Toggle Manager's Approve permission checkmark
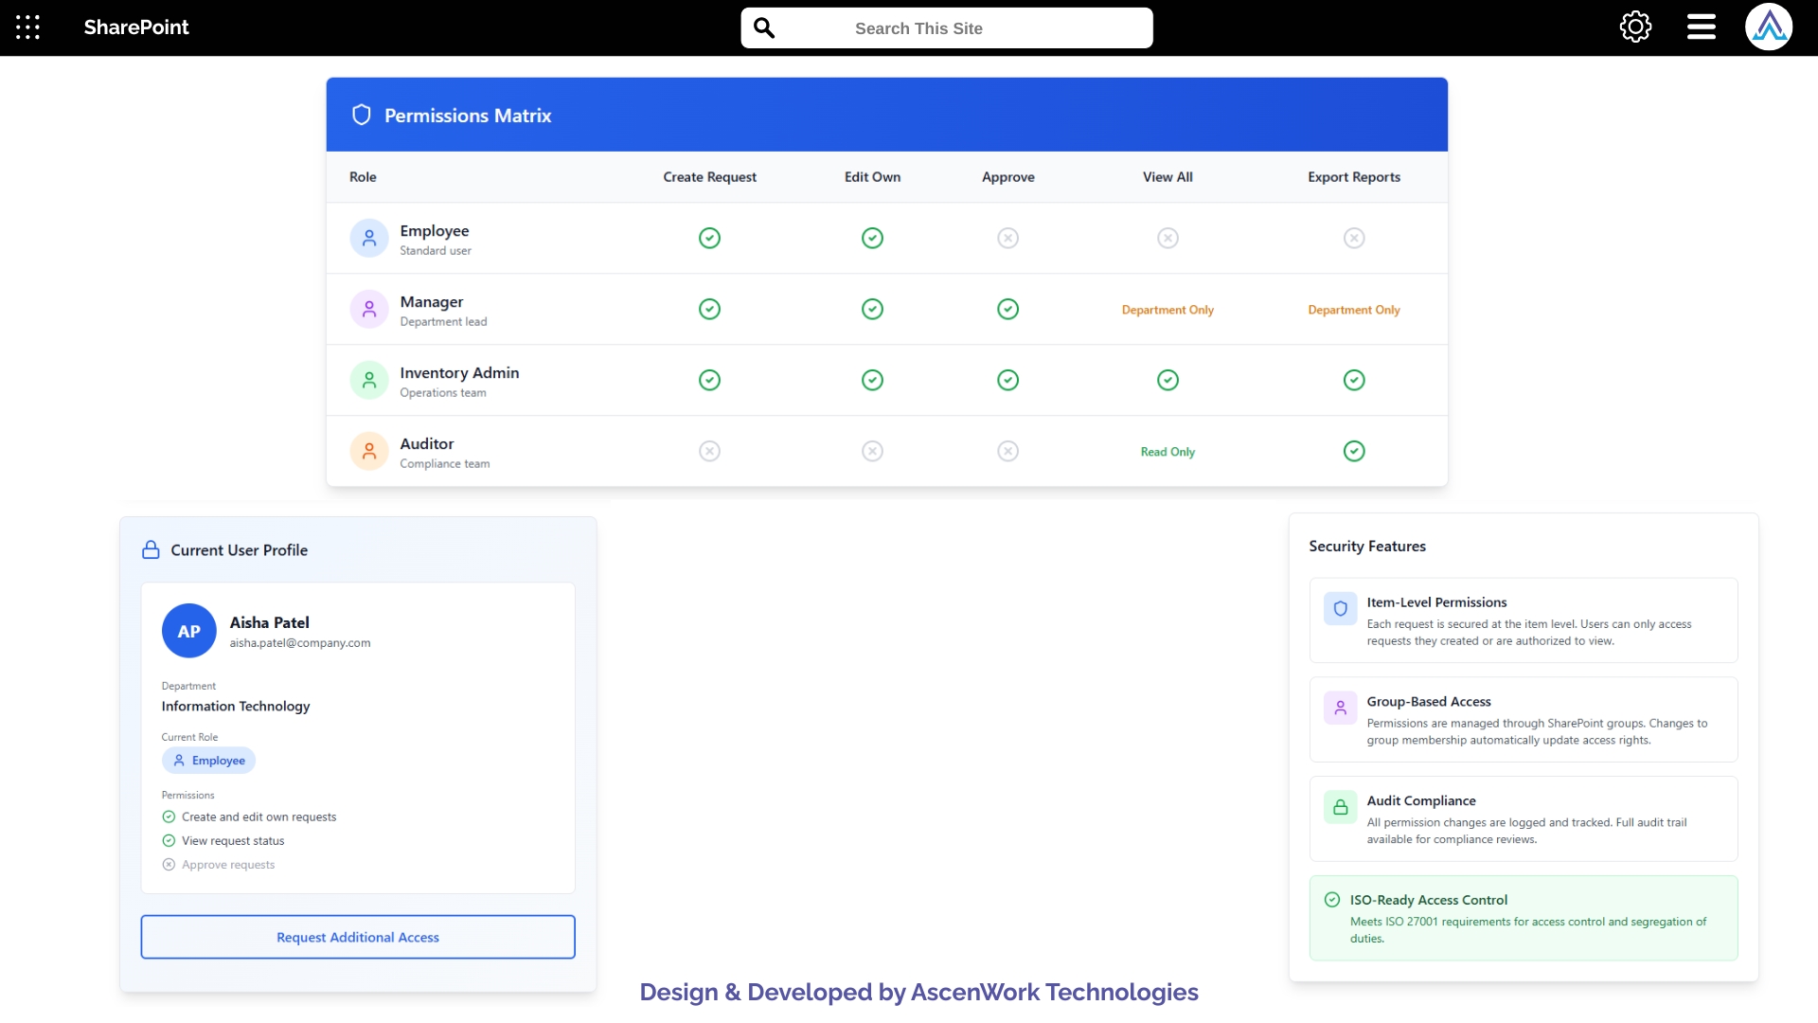 [x=1007, y=309]
